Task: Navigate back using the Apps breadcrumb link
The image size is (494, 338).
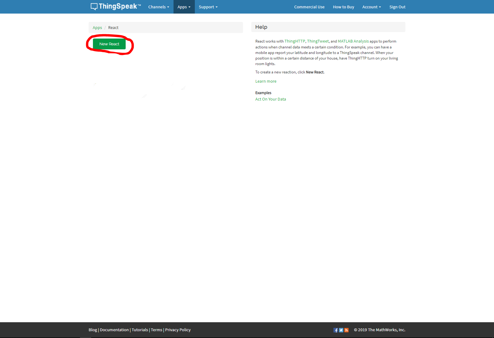Action: (97, 27)
